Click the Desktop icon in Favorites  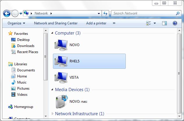(x=13, y=40)
